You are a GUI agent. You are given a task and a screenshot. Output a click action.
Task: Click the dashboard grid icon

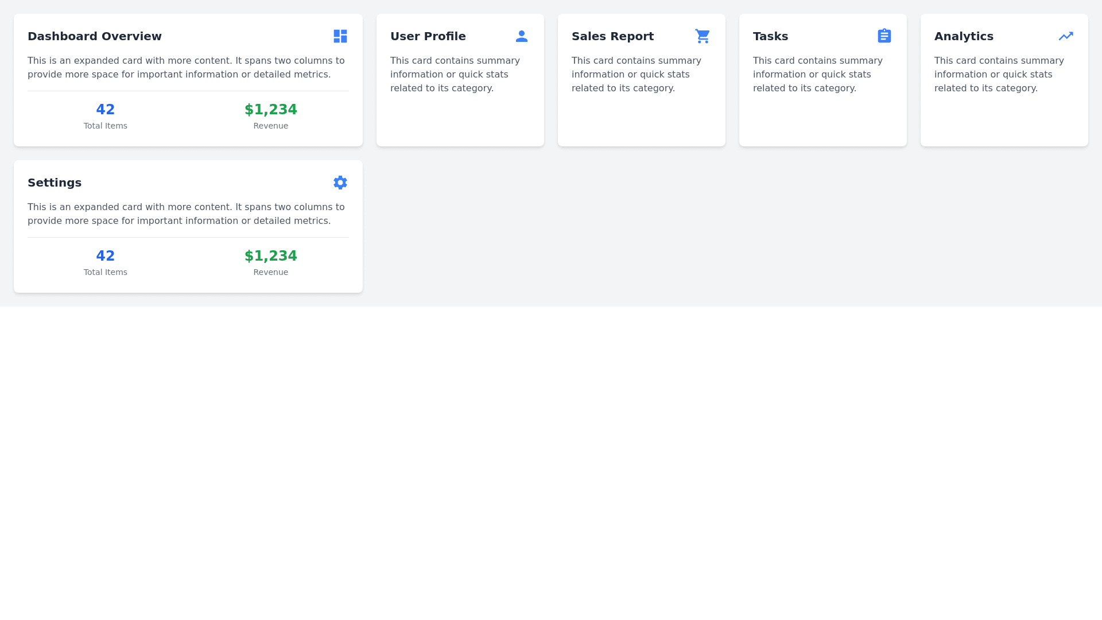click(340, 36)
